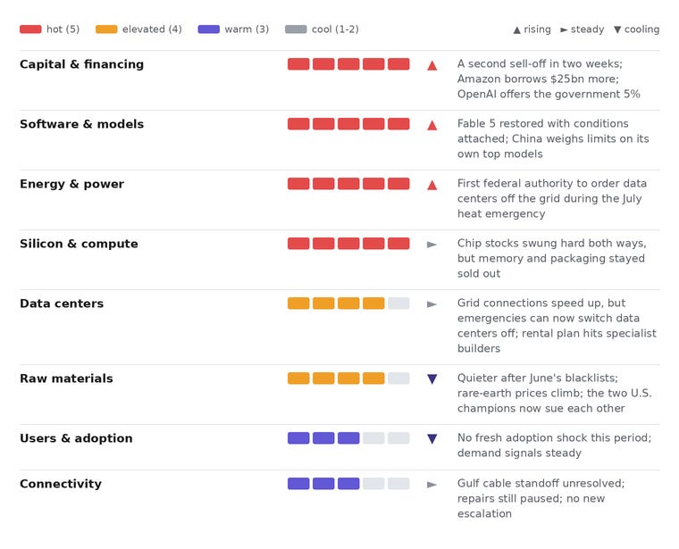Click the orange elevated (4) legend swatch

(x=106, y=29)
